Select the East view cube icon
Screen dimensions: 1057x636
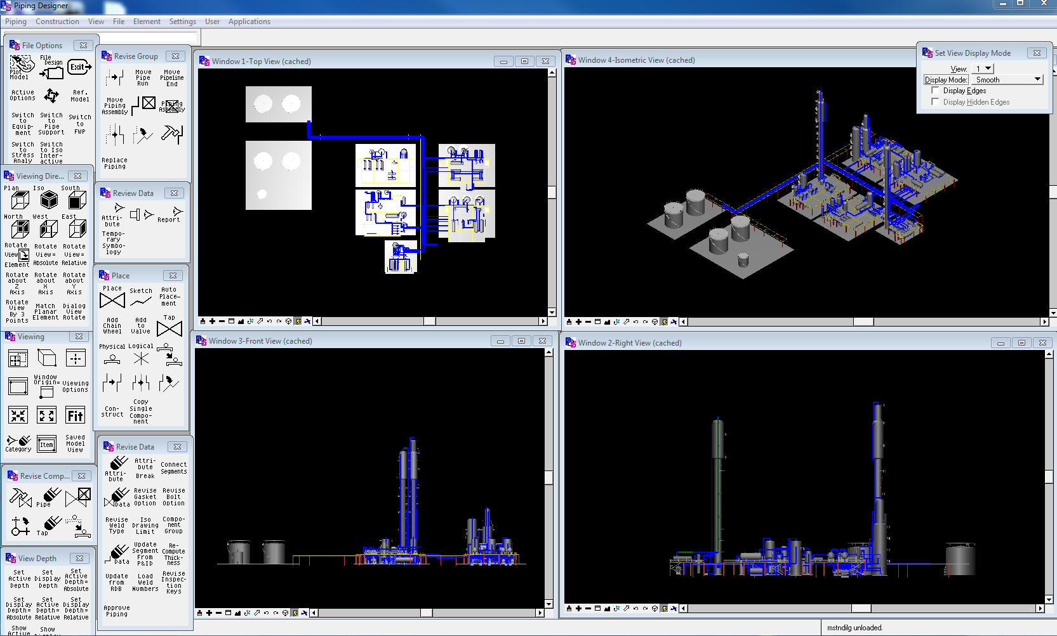pos(77,229)
